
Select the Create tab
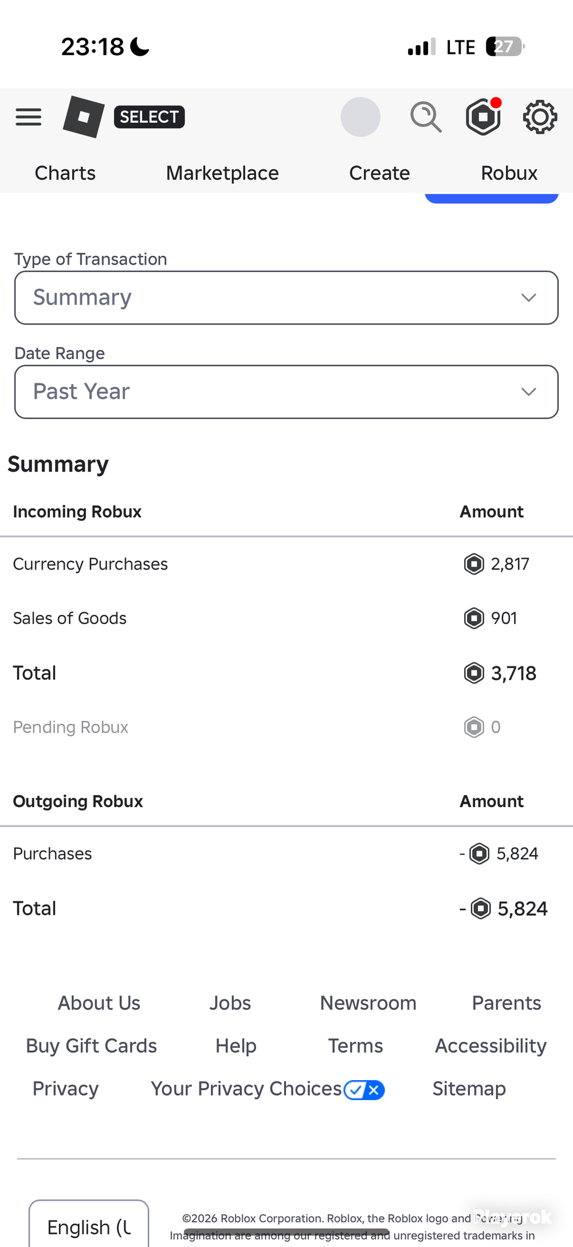pyautogui.click(x=379, y=173)
